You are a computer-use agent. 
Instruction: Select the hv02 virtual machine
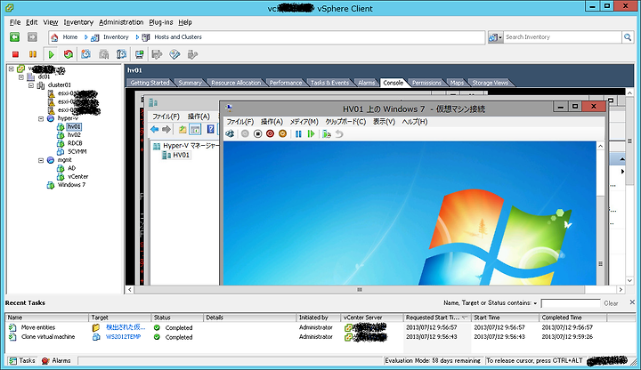tap(74, 135)
